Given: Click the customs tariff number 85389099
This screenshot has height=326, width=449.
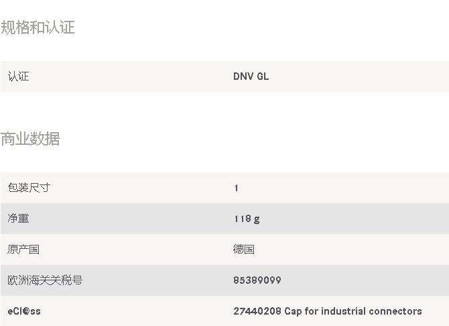Looking at the screenshot, I should pos(257,280).
